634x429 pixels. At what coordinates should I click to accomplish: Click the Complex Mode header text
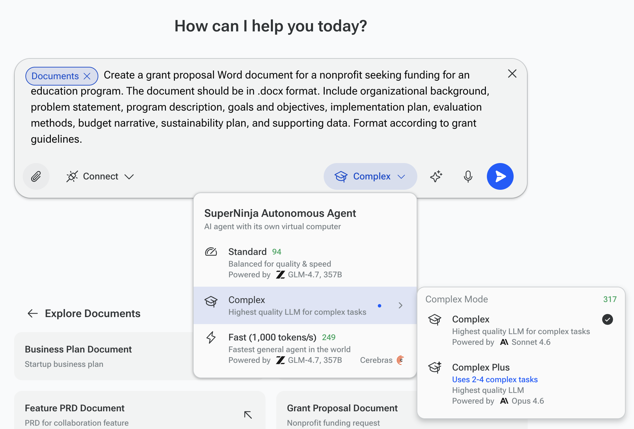pyautogui.click(x=457, y=299)
